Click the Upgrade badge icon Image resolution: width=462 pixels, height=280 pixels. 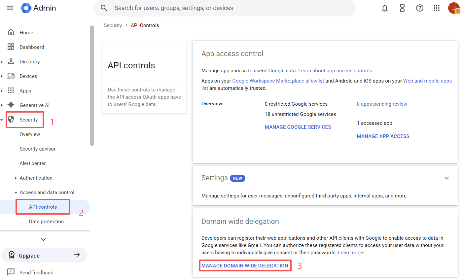12,255
